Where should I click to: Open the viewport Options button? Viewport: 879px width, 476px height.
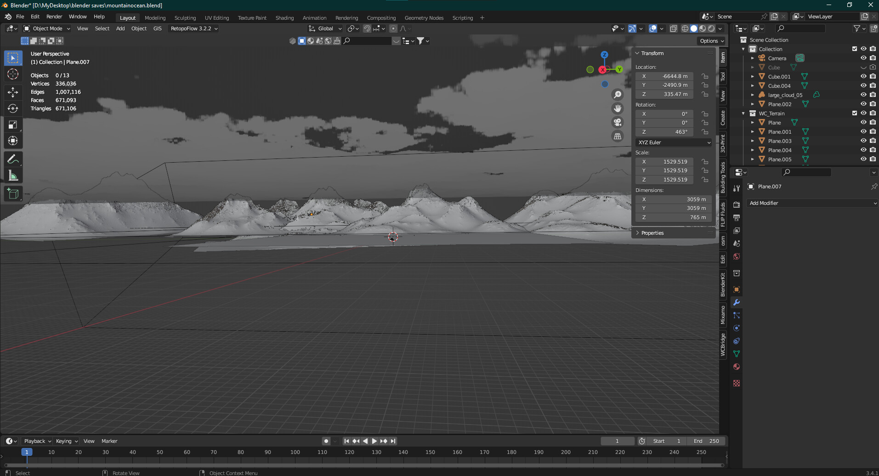tap(710, 40)
